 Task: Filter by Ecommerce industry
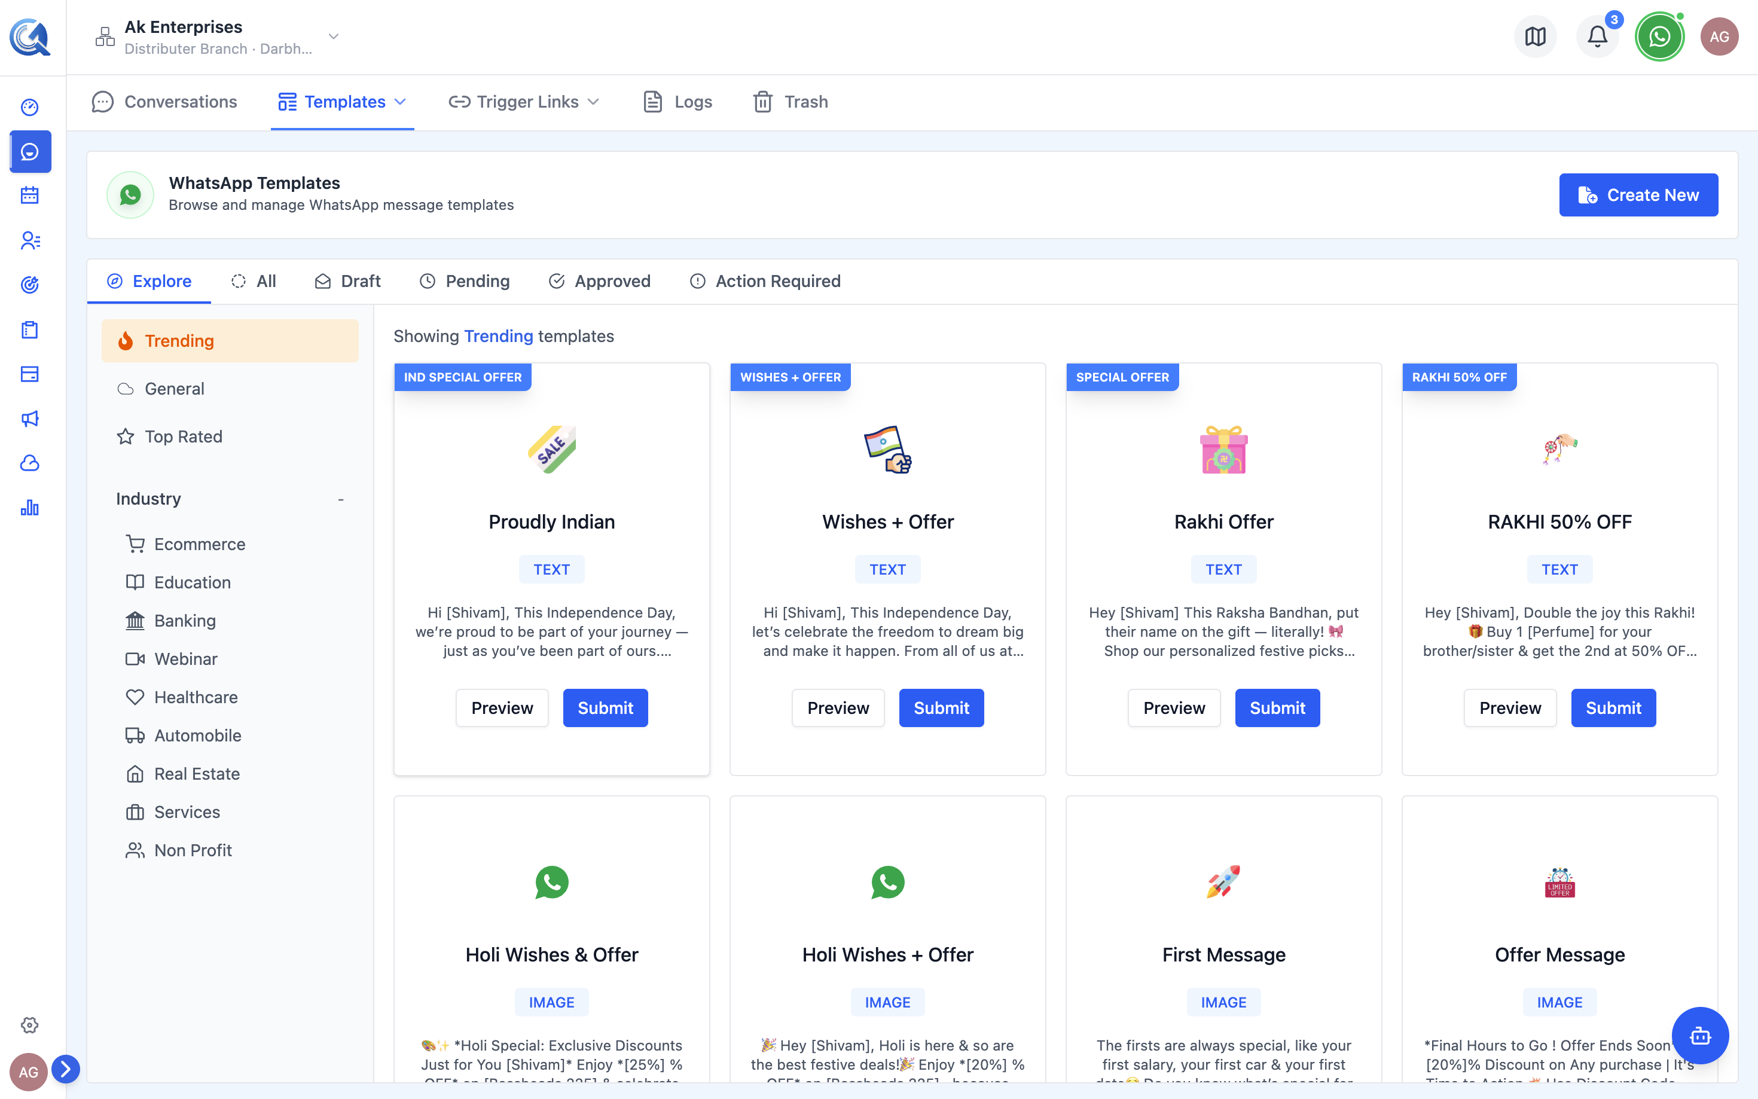pos(185,544)
